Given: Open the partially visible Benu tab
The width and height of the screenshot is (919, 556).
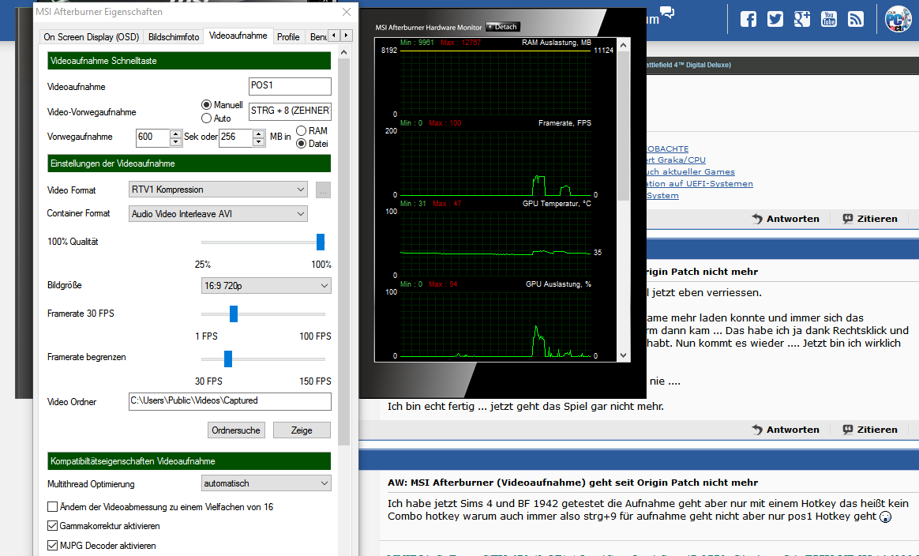Looking at the screenshot, I should pyautogui.click(x=317, y=37).
